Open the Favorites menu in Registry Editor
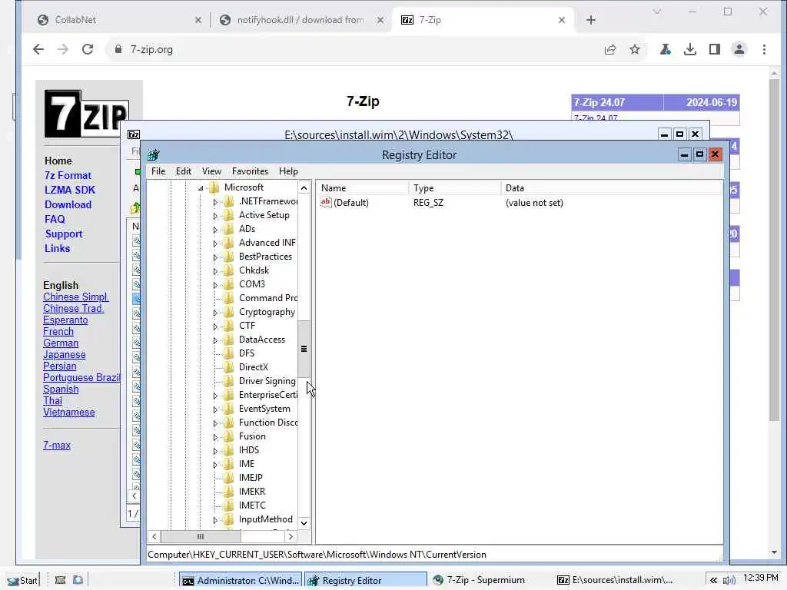787x590 pixels. [250, 171]
